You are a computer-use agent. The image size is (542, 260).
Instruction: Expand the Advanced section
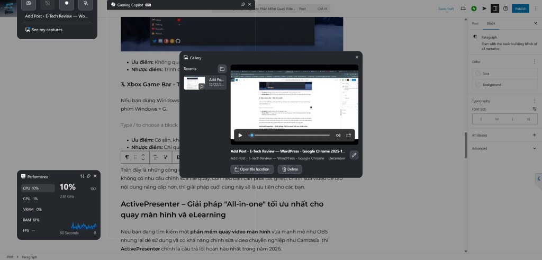click(534, 148)
